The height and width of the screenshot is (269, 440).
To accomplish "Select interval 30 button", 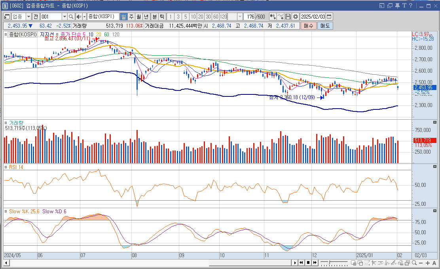I will [208, 17].
